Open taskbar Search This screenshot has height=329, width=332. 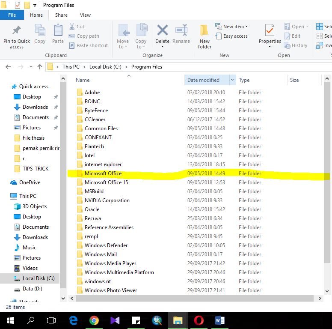coord(31,320)
